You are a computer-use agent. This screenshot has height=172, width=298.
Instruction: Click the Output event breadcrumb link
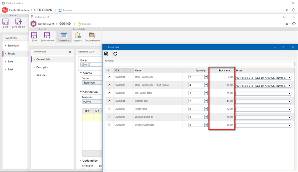tap(46, 24)
